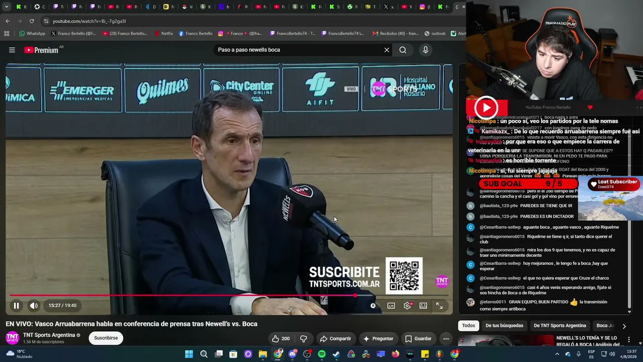The height and width of the screenshot is (362, 643).
Task: Switch to theater mode view
Action: [423, 305]
